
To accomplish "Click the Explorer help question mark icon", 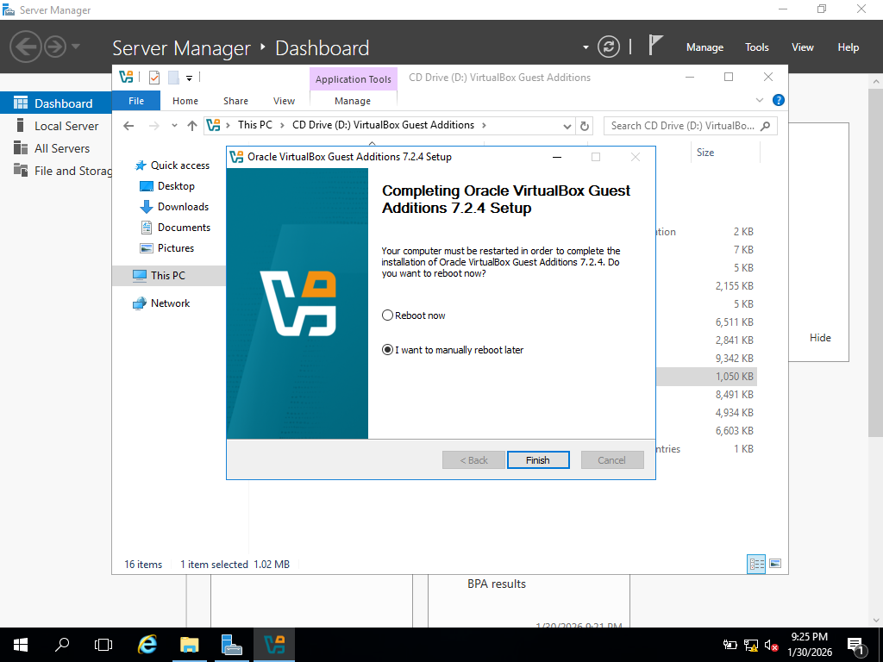I will click(x=778, y=101).
